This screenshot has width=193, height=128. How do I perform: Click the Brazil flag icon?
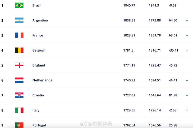click(x=19, y=5)
